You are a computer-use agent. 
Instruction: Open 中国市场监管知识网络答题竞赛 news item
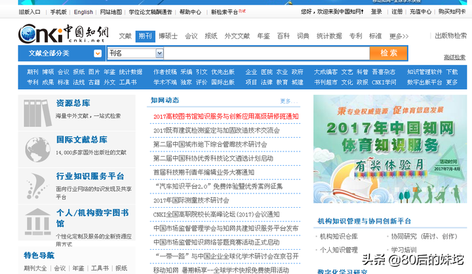216,243
